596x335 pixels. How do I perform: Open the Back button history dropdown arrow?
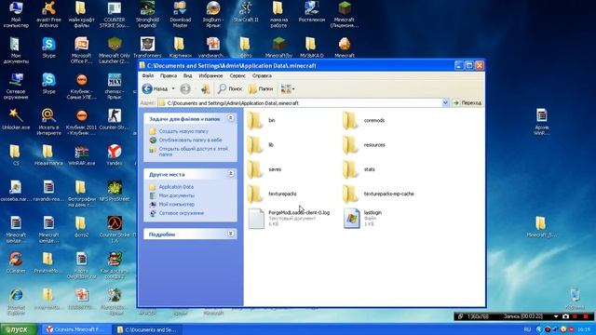(173, 88)
